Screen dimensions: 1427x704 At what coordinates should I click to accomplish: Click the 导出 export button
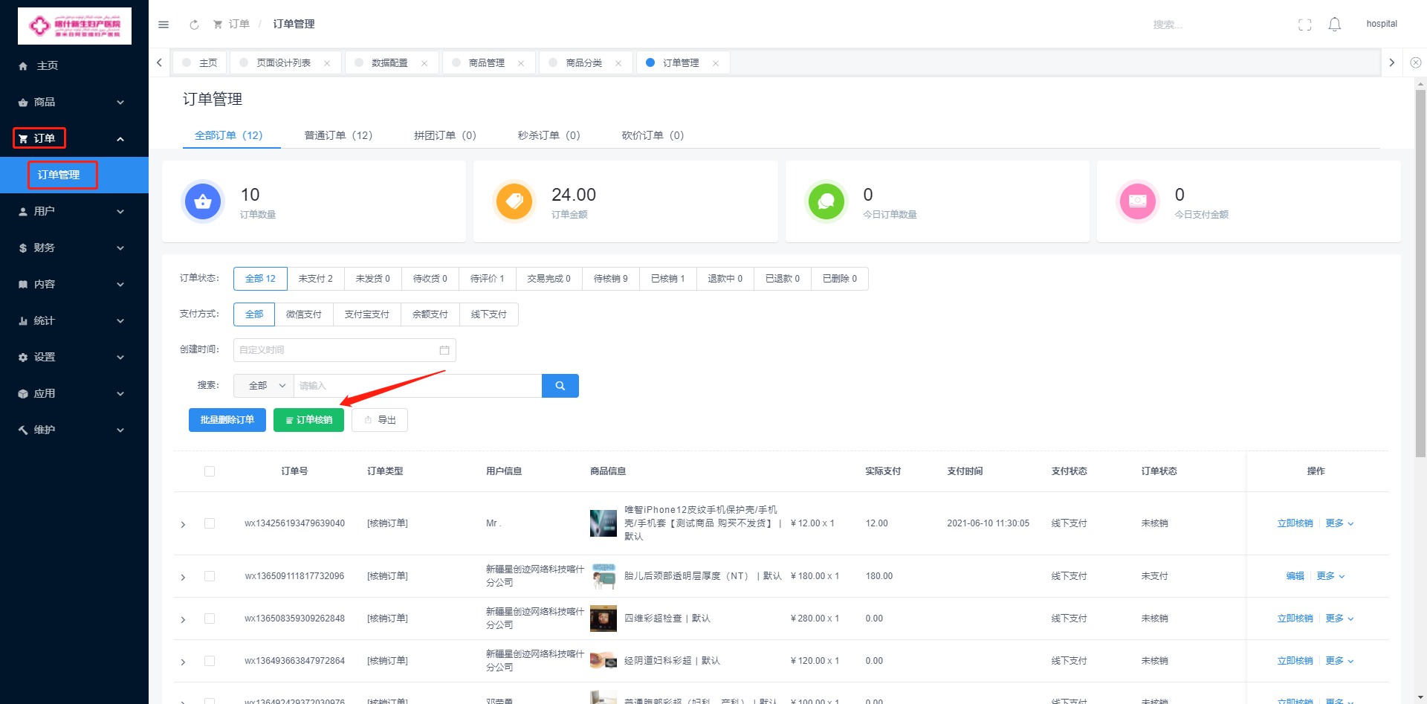point(380,420)
